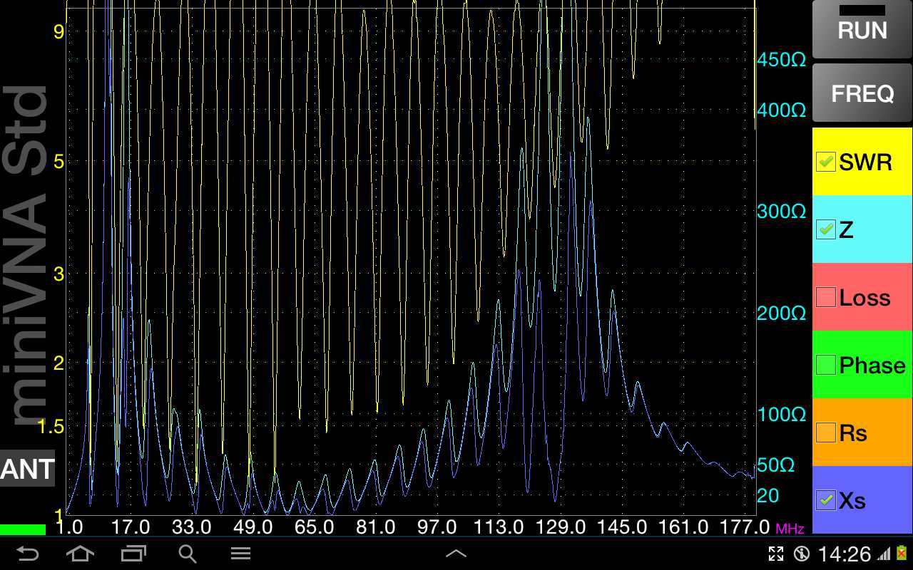Tap the SWR scale value 5
This screenshot has width=913, height=570.
tap(58, 161)
